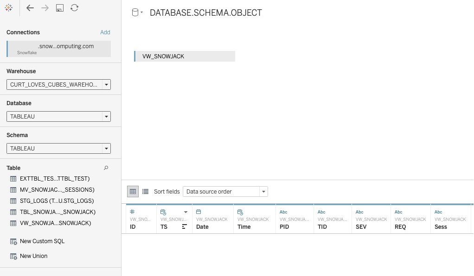Select the TS column name
The image size is (474, 276).
click(x=164, y=227)
